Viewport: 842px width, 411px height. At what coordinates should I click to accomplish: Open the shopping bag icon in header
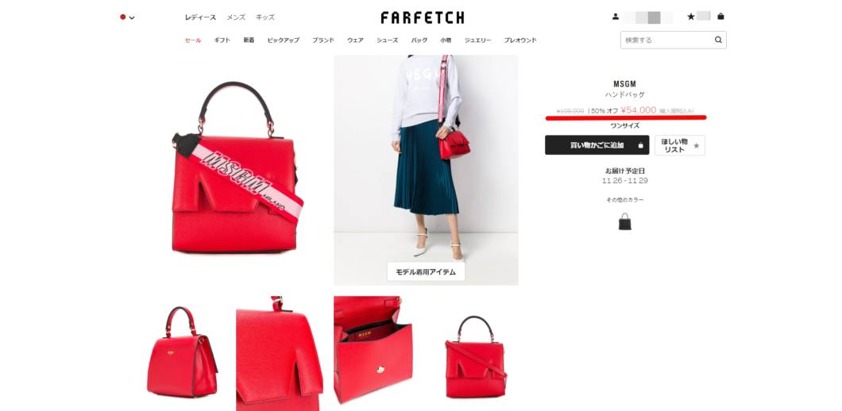(x=720, y=17)
